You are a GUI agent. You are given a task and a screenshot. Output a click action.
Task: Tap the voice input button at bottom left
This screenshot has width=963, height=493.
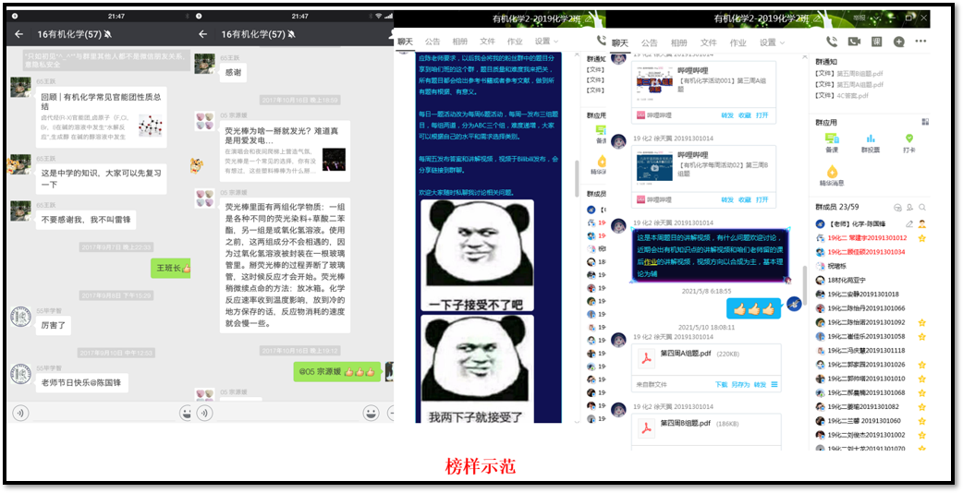click(x=19, y=413)
